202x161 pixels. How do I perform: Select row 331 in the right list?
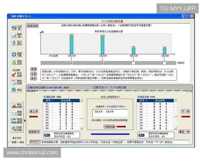pos(155,104)
